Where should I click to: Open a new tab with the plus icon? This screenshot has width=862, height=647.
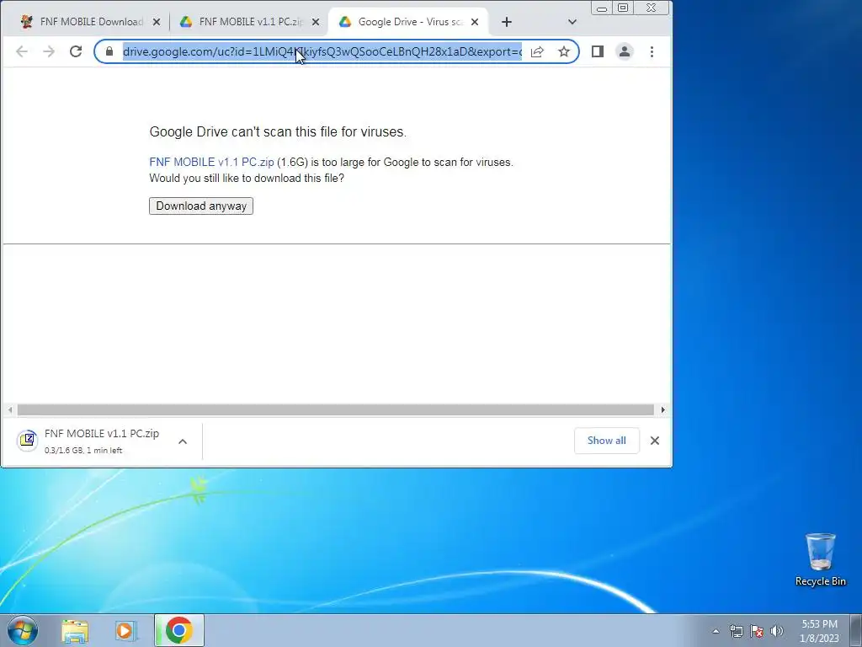tap(507, 22)
